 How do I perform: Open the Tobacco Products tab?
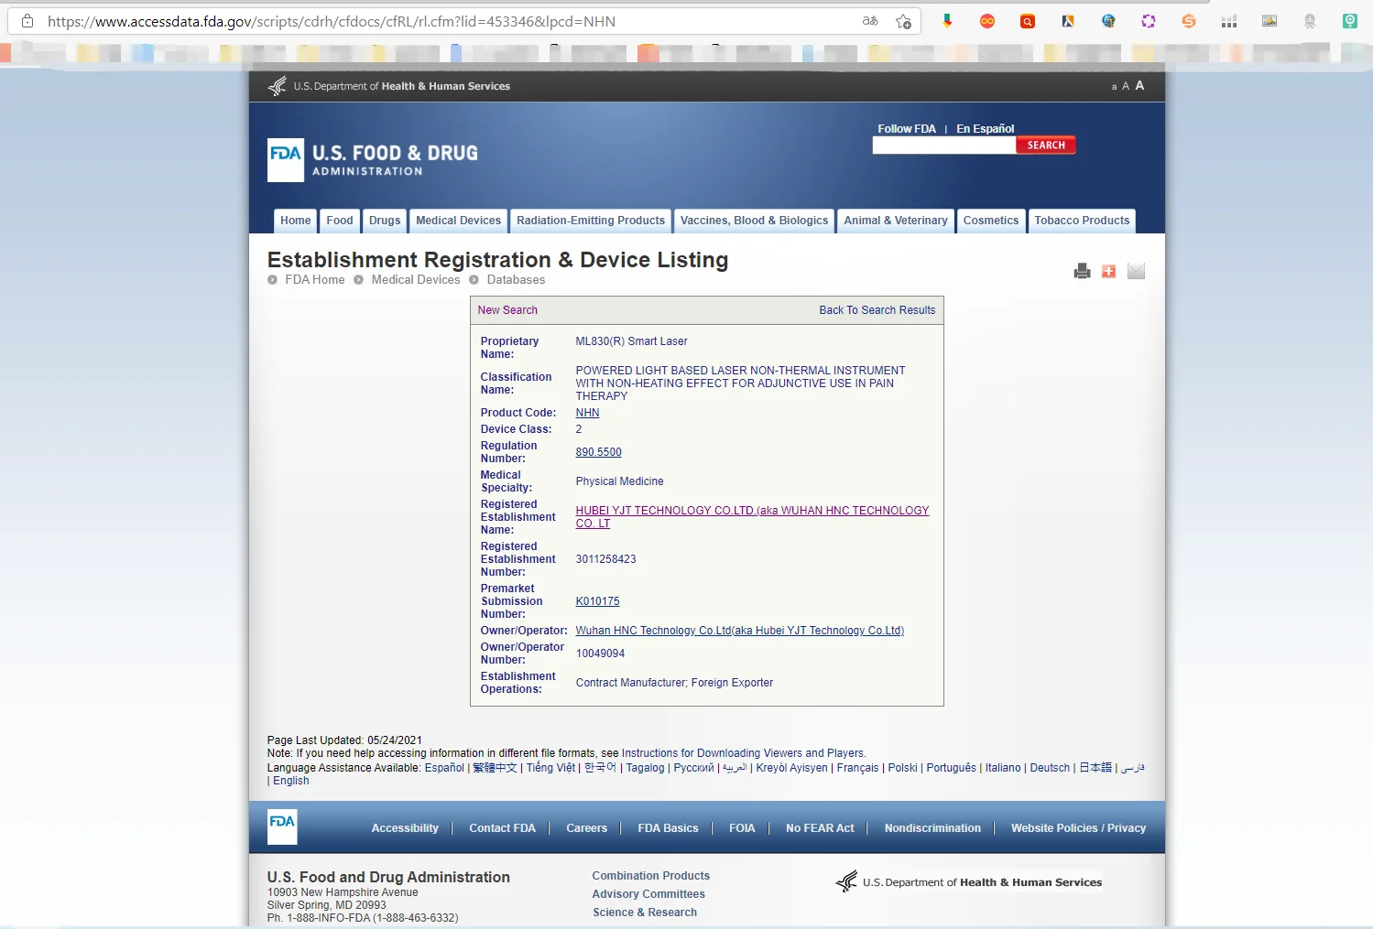pos(1082,221)
